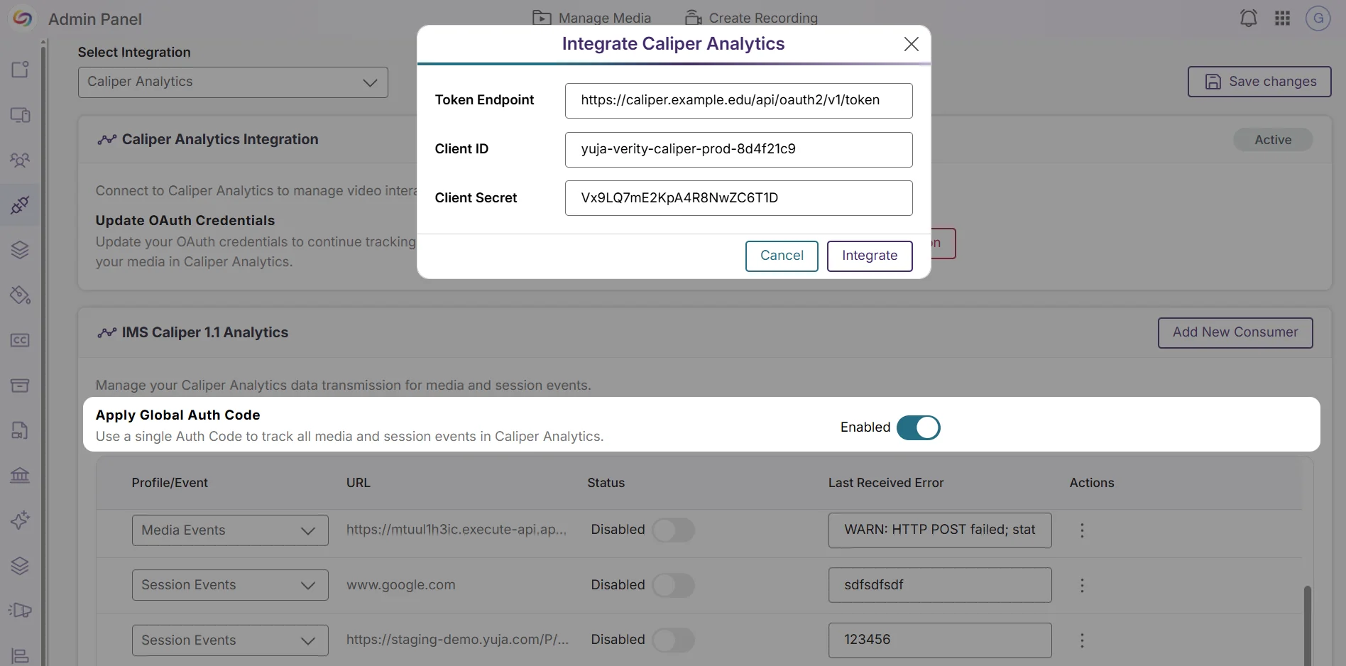1346x666 pixels.
Task: Click the users group sidebar icon
Action: tap(20, 160)
